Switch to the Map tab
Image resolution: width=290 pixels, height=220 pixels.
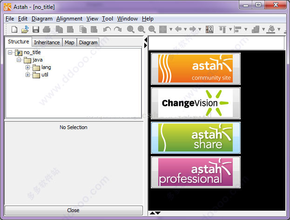pos(69,42)
